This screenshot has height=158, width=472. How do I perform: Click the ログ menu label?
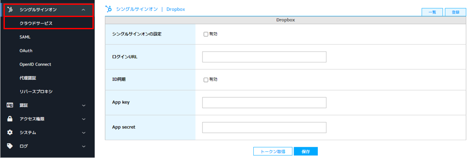point(24,146)
